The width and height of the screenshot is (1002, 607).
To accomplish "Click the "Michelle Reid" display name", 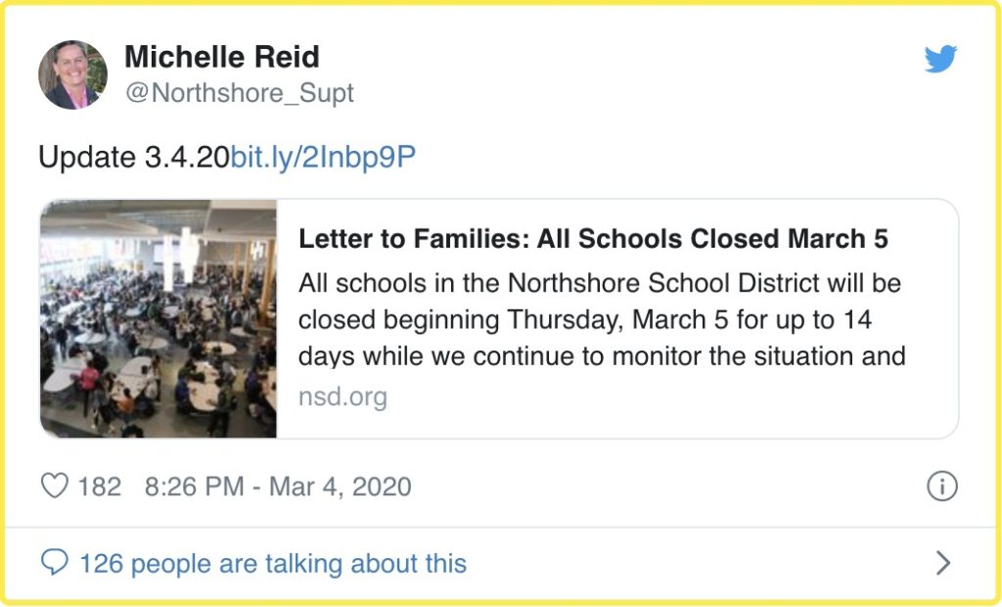I will pos(222,57).
